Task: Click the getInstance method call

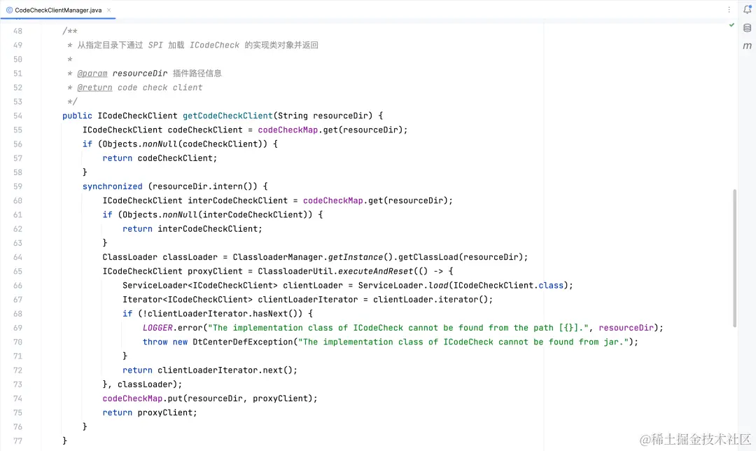Action: [x=356, y=257]
